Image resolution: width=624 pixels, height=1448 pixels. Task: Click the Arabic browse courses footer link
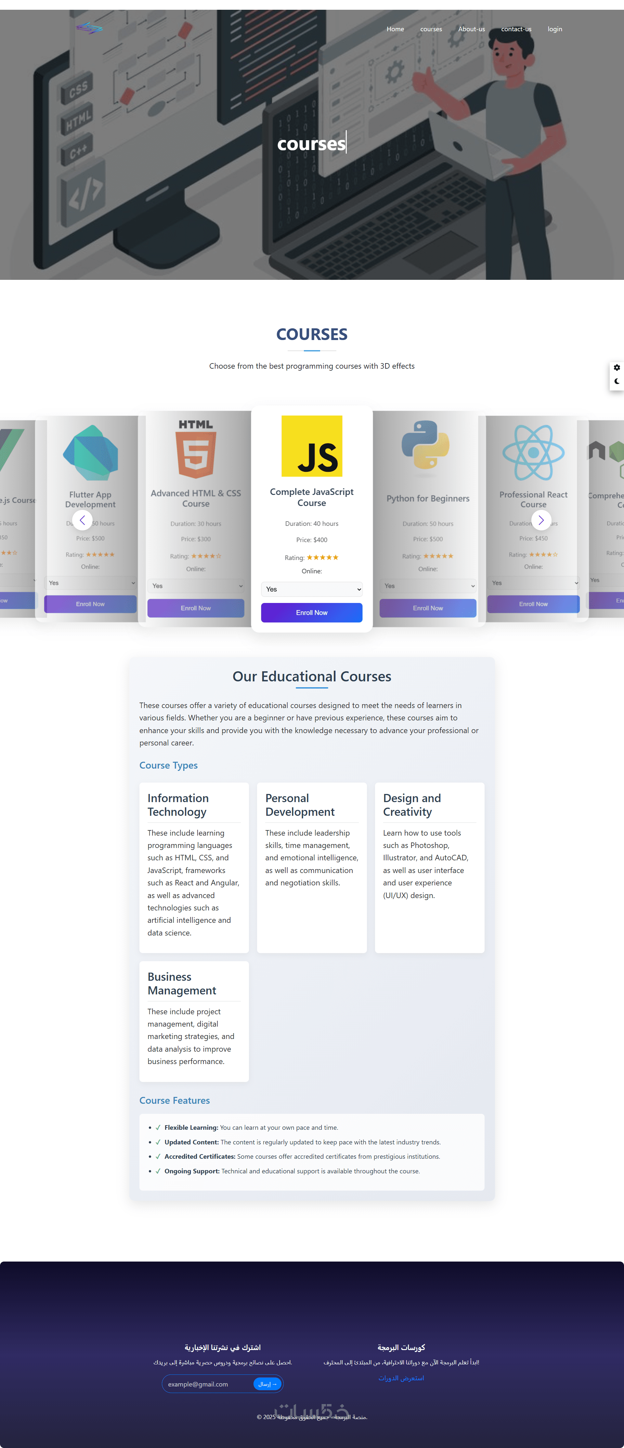pos(401,1378)
